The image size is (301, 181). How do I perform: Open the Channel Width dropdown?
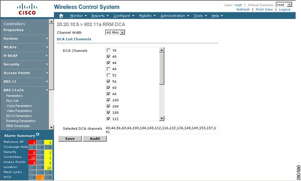115,33
